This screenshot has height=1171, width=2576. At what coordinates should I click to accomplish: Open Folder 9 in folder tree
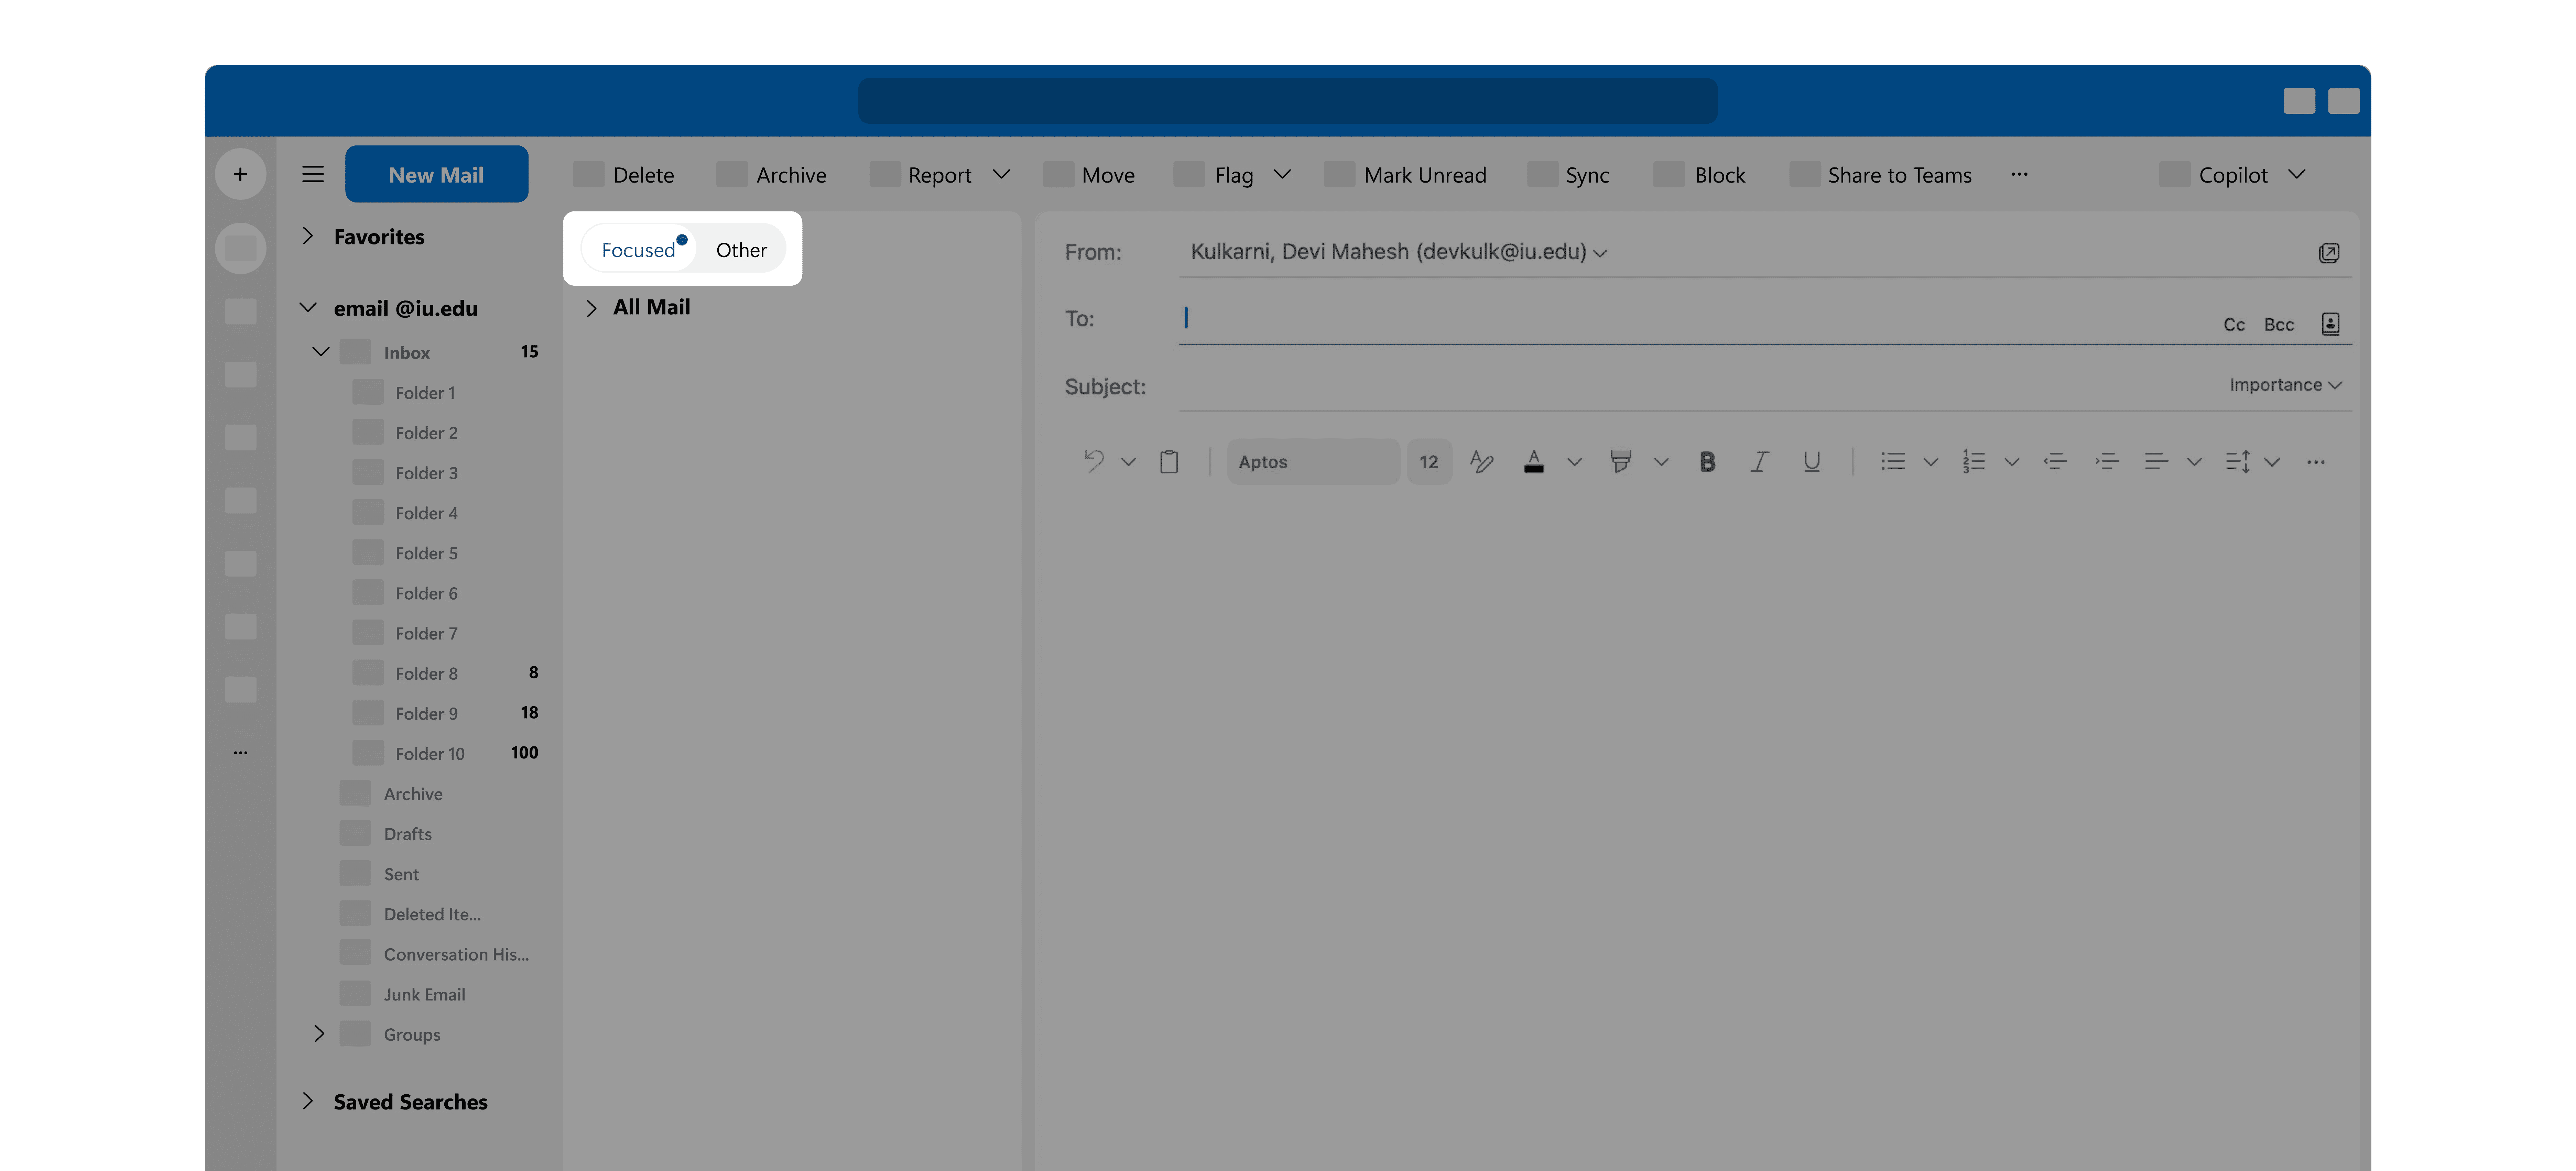426,713
